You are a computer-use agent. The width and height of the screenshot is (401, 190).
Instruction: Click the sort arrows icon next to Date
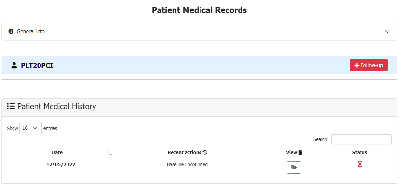coord(110,153)
